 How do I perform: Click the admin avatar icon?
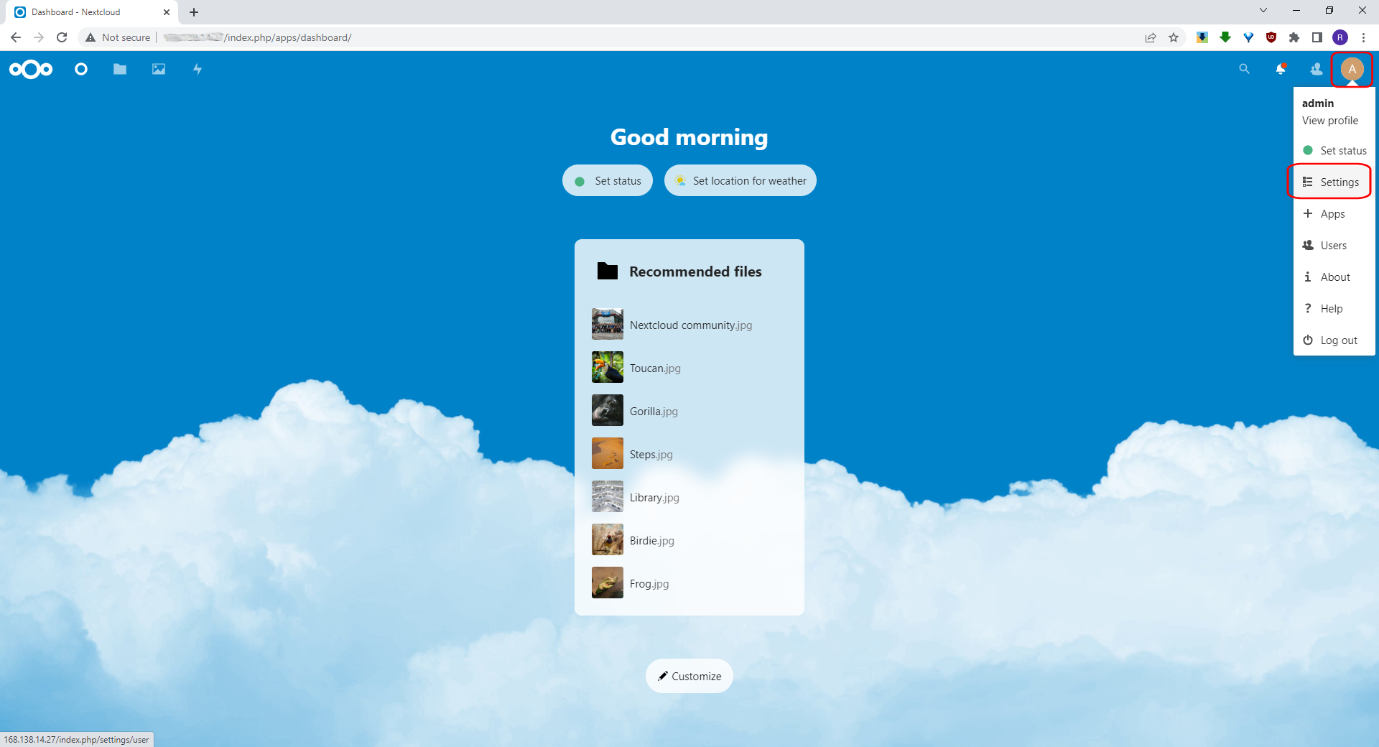click(x=1352, y=69)
